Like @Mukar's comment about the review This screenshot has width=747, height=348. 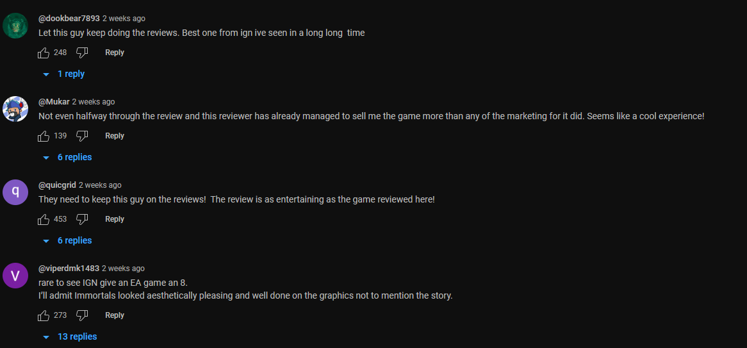(44, 136)
